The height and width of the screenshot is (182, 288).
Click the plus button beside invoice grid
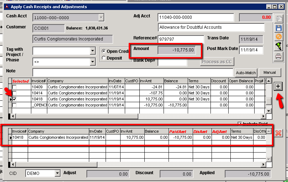coord(278,86)
